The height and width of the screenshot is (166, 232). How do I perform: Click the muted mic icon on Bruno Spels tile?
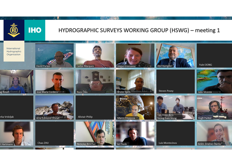(151, 91)
